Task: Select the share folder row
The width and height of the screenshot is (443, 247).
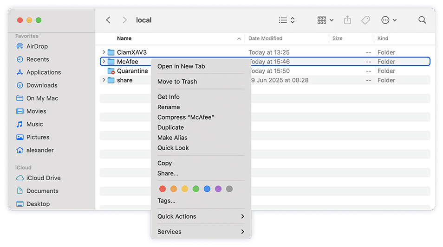Action: [265, 80]
